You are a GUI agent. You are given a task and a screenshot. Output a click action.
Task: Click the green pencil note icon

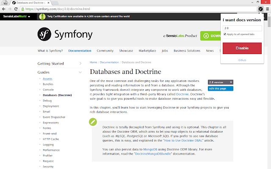93,122
